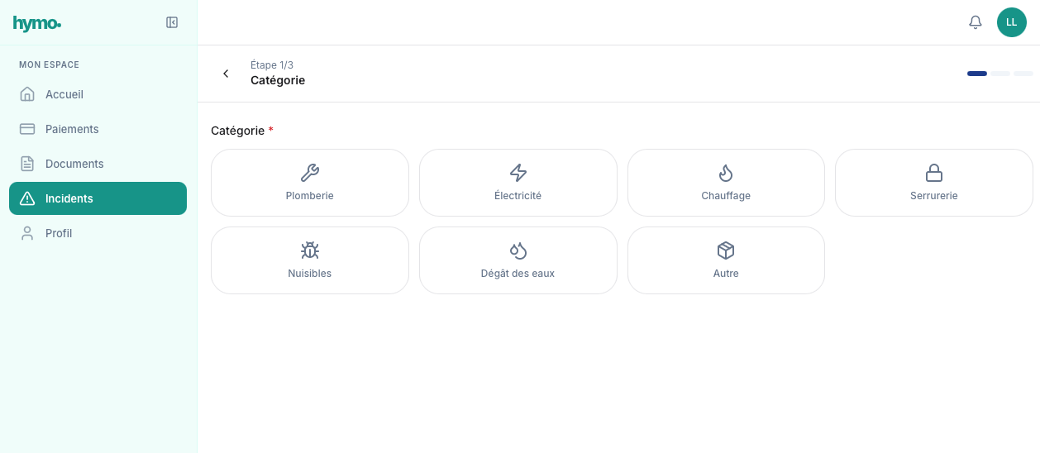Pick the padlock Serrurerie icon

tap(933, 173)
